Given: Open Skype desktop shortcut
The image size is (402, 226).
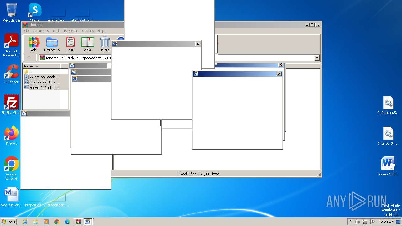Looking at the screenshot, I should [x=35, y=13].
